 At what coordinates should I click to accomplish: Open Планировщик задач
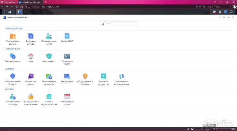[x=67, y=99]
